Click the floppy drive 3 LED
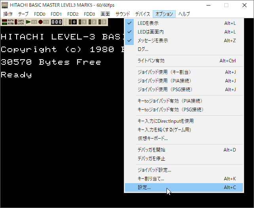 tap(103, 22)
